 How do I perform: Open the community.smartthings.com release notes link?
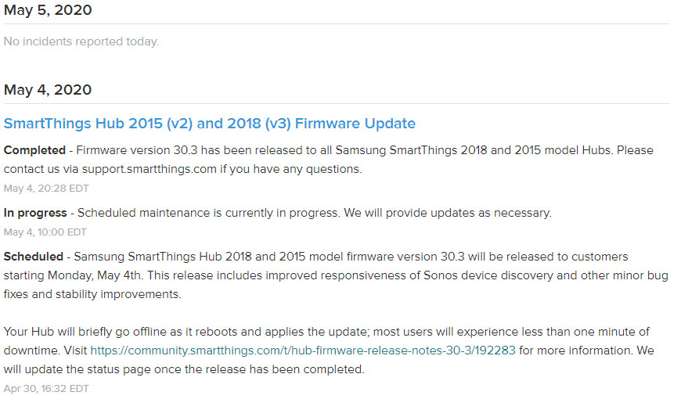tap(303, 350)
